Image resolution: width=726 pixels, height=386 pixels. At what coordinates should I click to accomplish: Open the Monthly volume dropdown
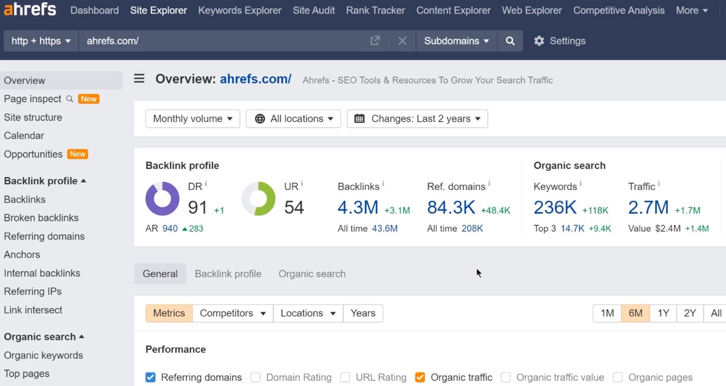(x=193, y=119)
